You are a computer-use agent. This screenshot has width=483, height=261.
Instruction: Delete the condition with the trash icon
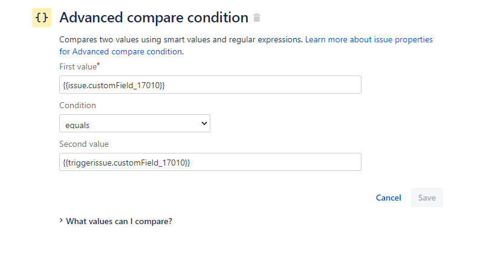257,18
